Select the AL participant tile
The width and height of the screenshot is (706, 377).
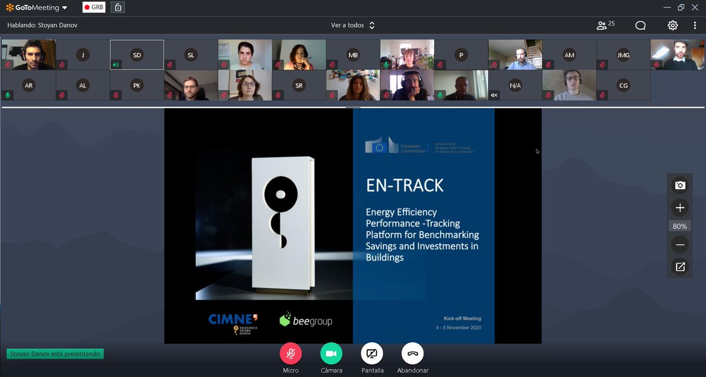83,85
